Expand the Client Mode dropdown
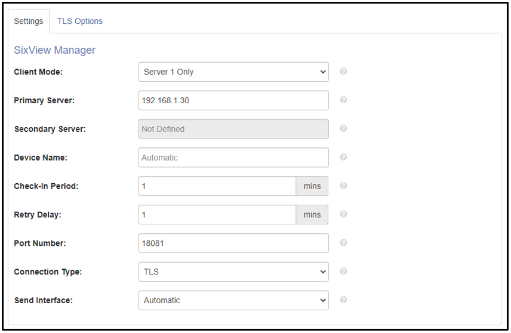The image size is (511, 333). tap(233, 72)
